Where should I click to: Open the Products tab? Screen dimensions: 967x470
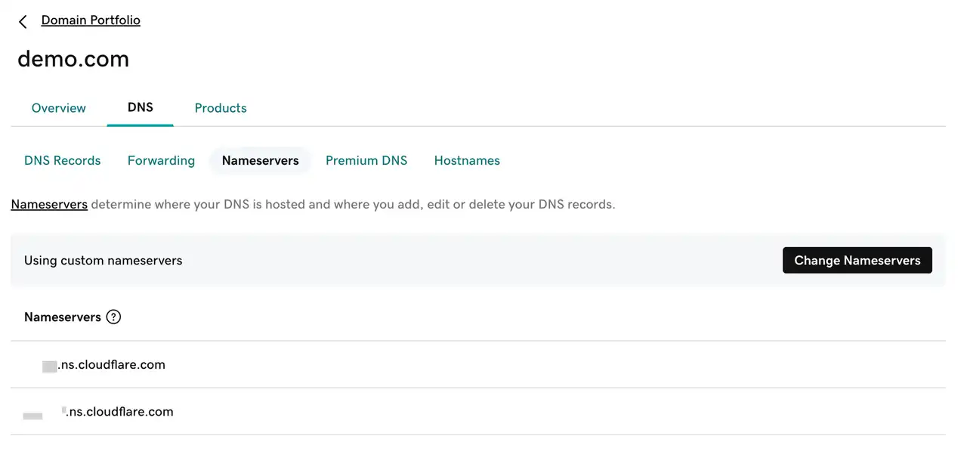pyautogui.click(x=221, y=108)
